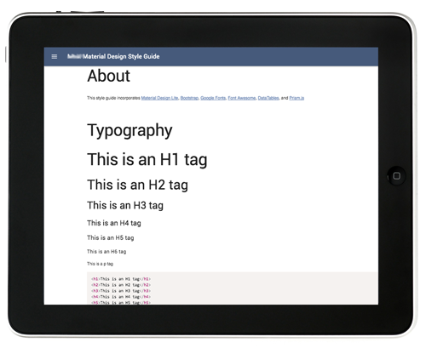The image size is (426, 348).
Task: Click the 'This is an H3 tag' text
Action: tap(125, 206)
